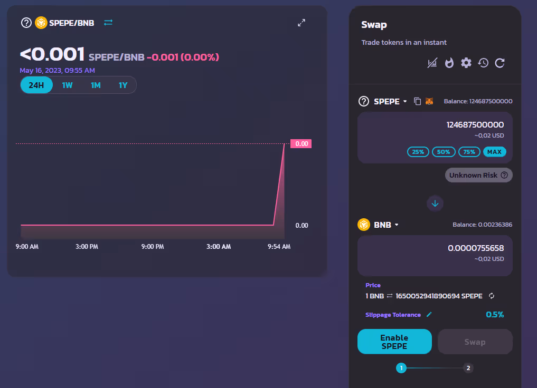Image resolution: width=537 pixels, height=388 pixels.
Task: Click the MAX amount button
Action: click(494, 152)
